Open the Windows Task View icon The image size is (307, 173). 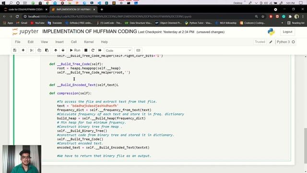click(25, 3)
